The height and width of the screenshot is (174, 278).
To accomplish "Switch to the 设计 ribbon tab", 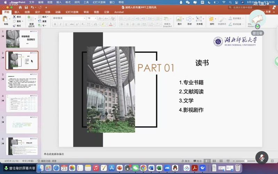I will [37, 12].
